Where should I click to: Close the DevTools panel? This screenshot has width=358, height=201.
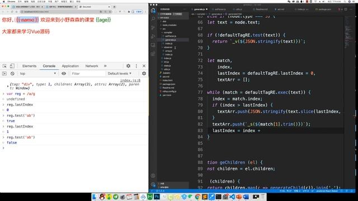click(144, 66)
